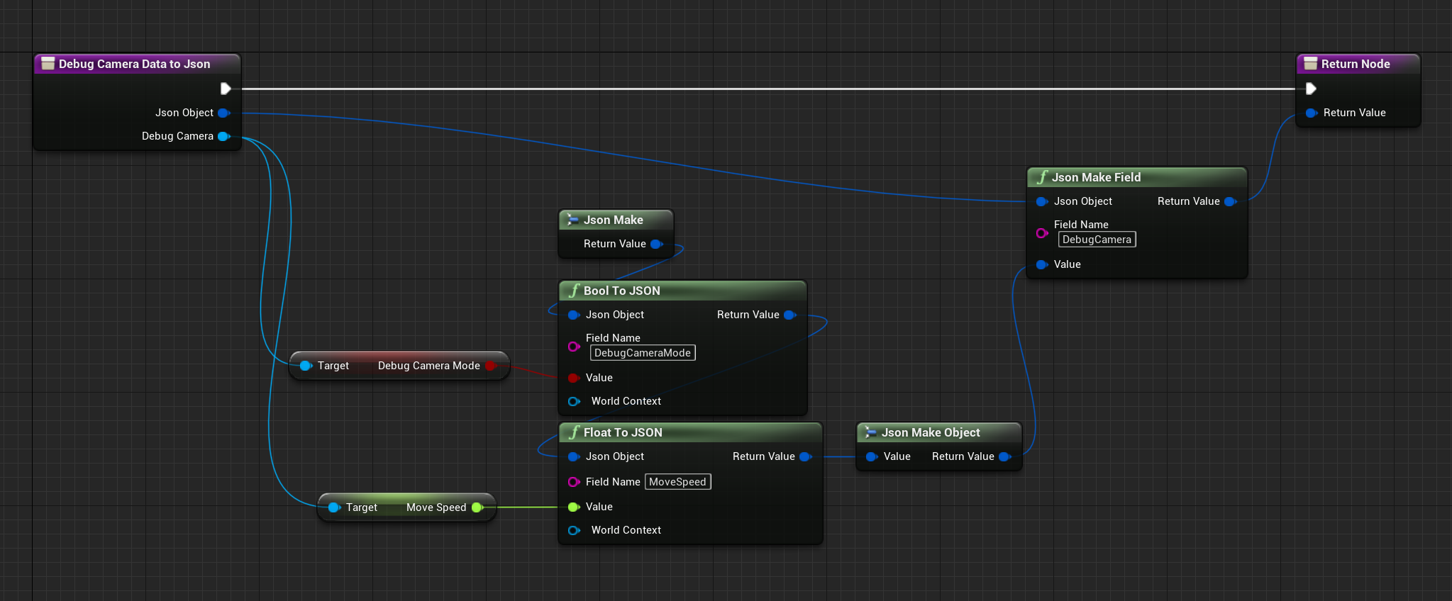Edit the DebugCameraMode field name box
Viewport: 1452px width, 601px height.
point(643,353)
